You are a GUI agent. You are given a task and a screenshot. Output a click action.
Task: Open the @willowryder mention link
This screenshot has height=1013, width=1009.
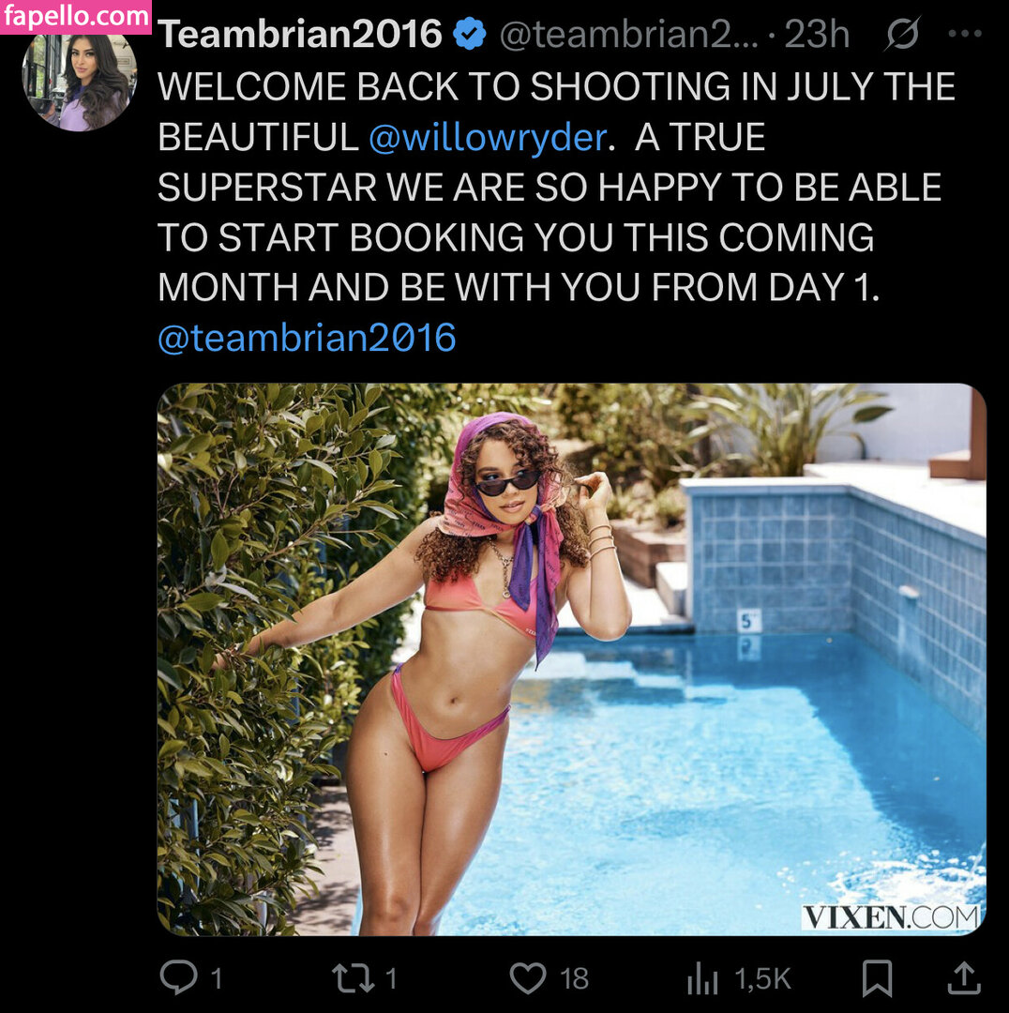(x=487, y=138)
